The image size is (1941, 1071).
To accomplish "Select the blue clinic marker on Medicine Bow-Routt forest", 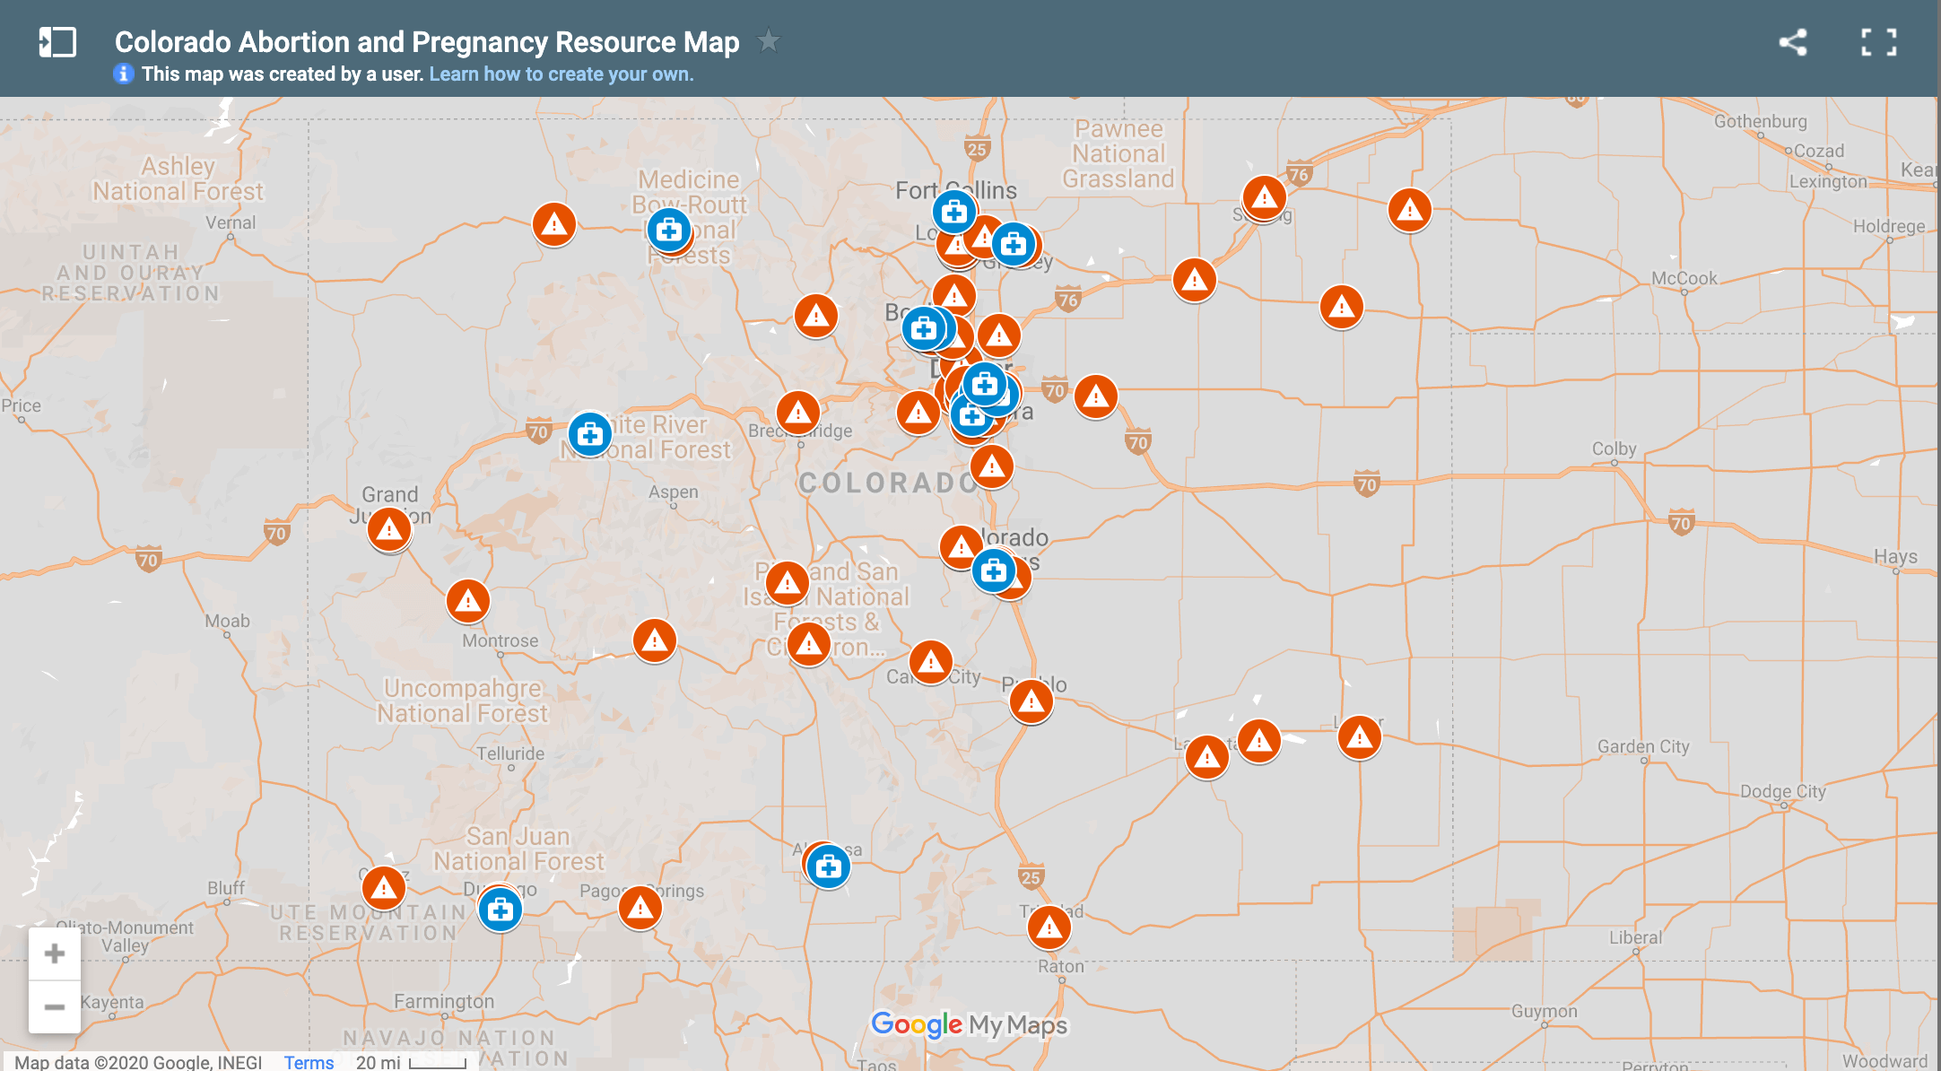I will tap(669, 230).
